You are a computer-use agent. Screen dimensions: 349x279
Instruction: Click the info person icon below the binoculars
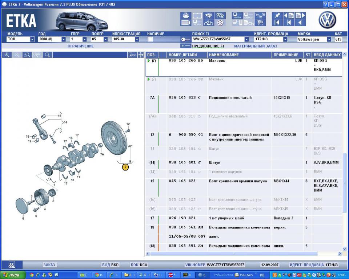[x=209, y=23]
